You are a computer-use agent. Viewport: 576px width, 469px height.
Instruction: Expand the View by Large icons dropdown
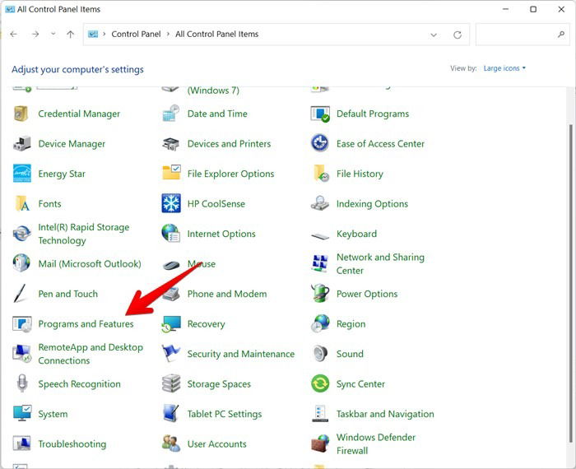coord(504,68)
